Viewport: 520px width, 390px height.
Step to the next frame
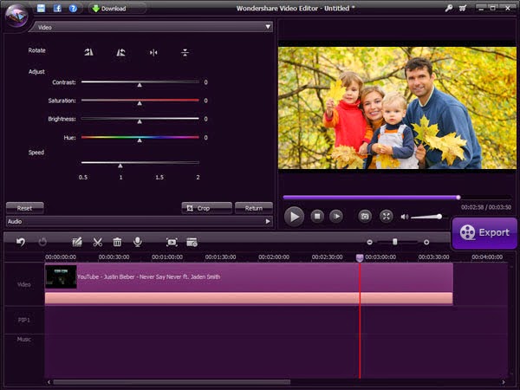(x=336, y=216)
